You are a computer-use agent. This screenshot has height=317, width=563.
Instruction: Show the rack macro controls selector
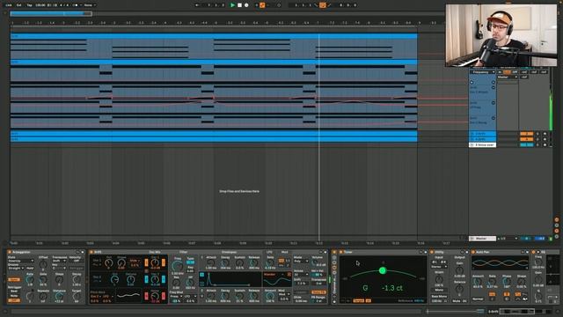tap(334, 257)
